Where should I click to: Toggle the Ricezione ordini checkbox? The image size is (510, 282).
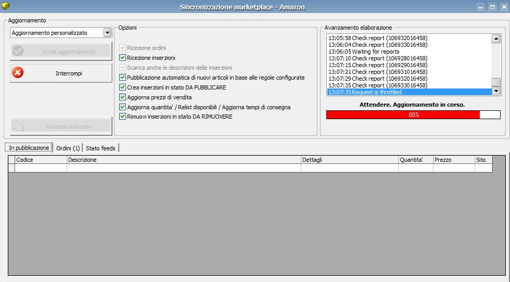pyautogui.click(x=122, y=48)
